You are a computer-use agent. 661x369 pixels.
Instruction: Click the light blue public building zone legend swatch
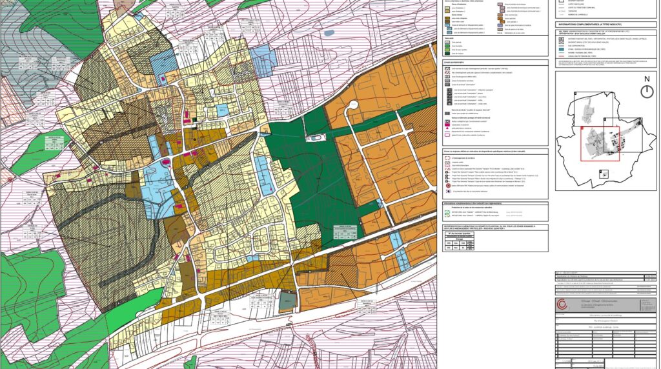448,25
